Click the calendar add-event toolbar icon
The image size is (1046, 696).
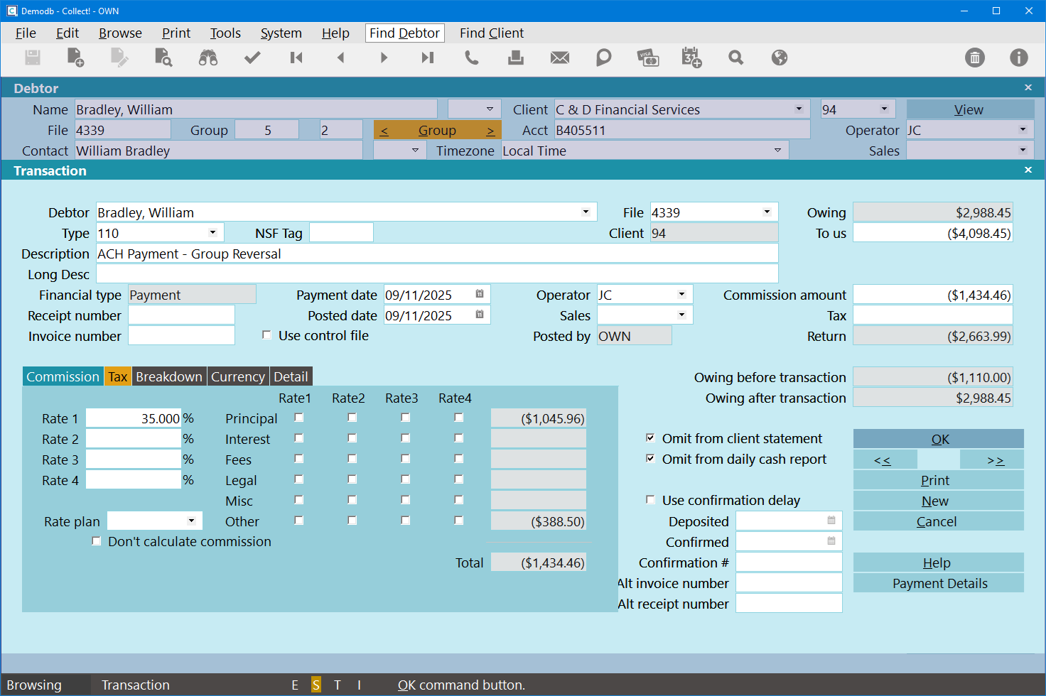(691, 58)
